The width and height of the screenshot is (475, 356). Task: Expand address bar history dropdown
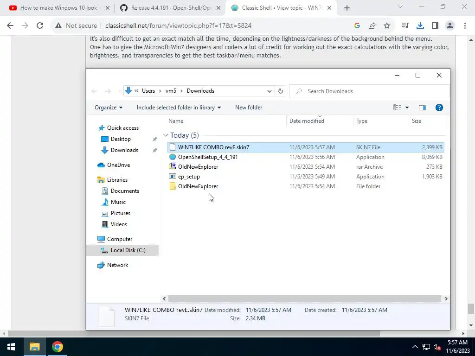pyautogui.click(x=270, y=91)
